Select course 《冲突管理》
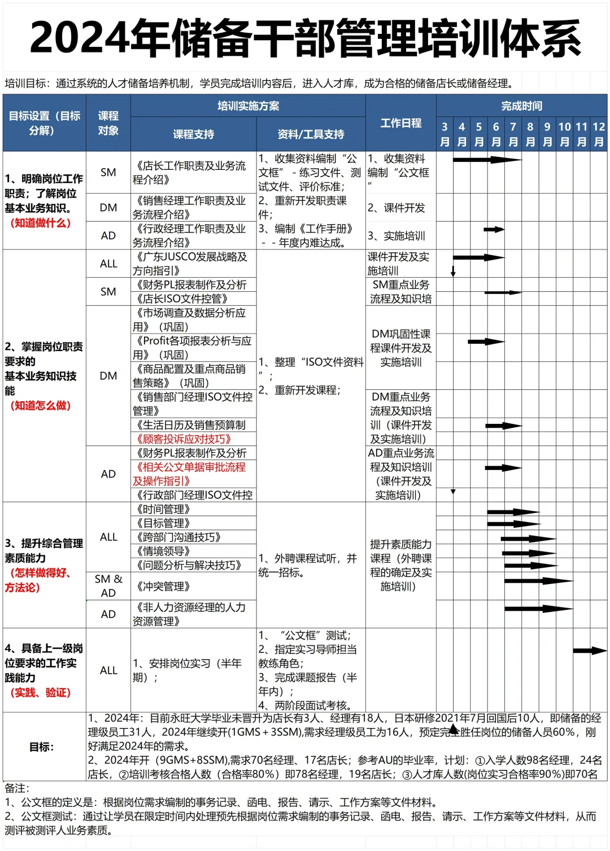Image resolution: width=610 pixels, height=851 pixels. 194,586
